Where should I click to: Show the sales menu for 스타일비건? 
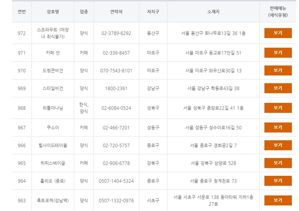click(x=278, y=88)
